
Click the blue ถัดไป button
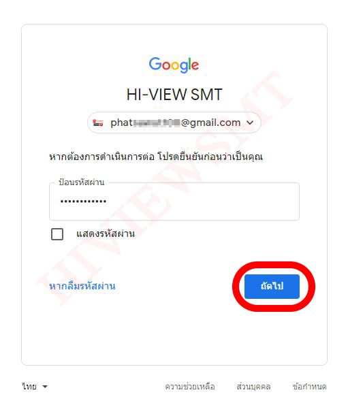coord(272,287)
